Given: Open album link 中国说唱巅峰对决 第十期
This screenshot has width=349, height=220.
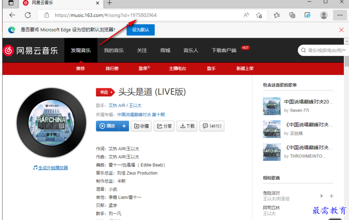Looking at the screenshot, I should click(x=141, y=115).
